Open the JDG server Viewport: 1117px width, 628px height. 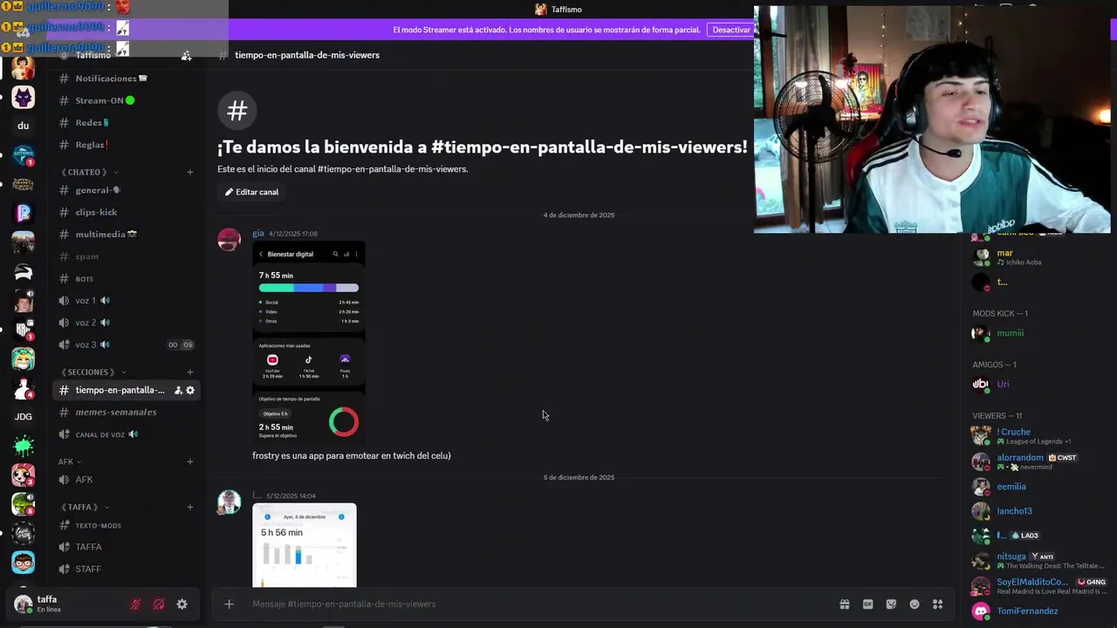[23, 417]
